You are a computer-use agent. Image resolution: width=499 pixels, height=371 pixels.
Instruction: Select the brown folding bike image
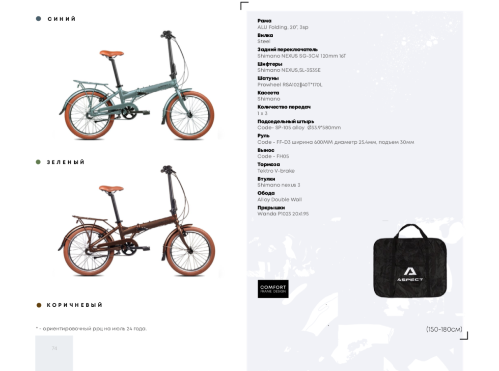(x=137, y=221)
